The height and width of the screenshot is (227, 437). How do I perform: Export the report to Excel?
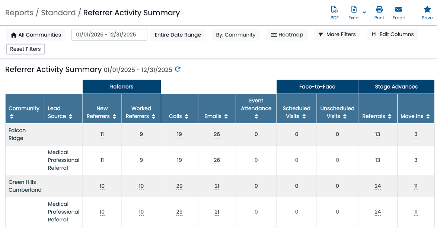coord(354,13)
